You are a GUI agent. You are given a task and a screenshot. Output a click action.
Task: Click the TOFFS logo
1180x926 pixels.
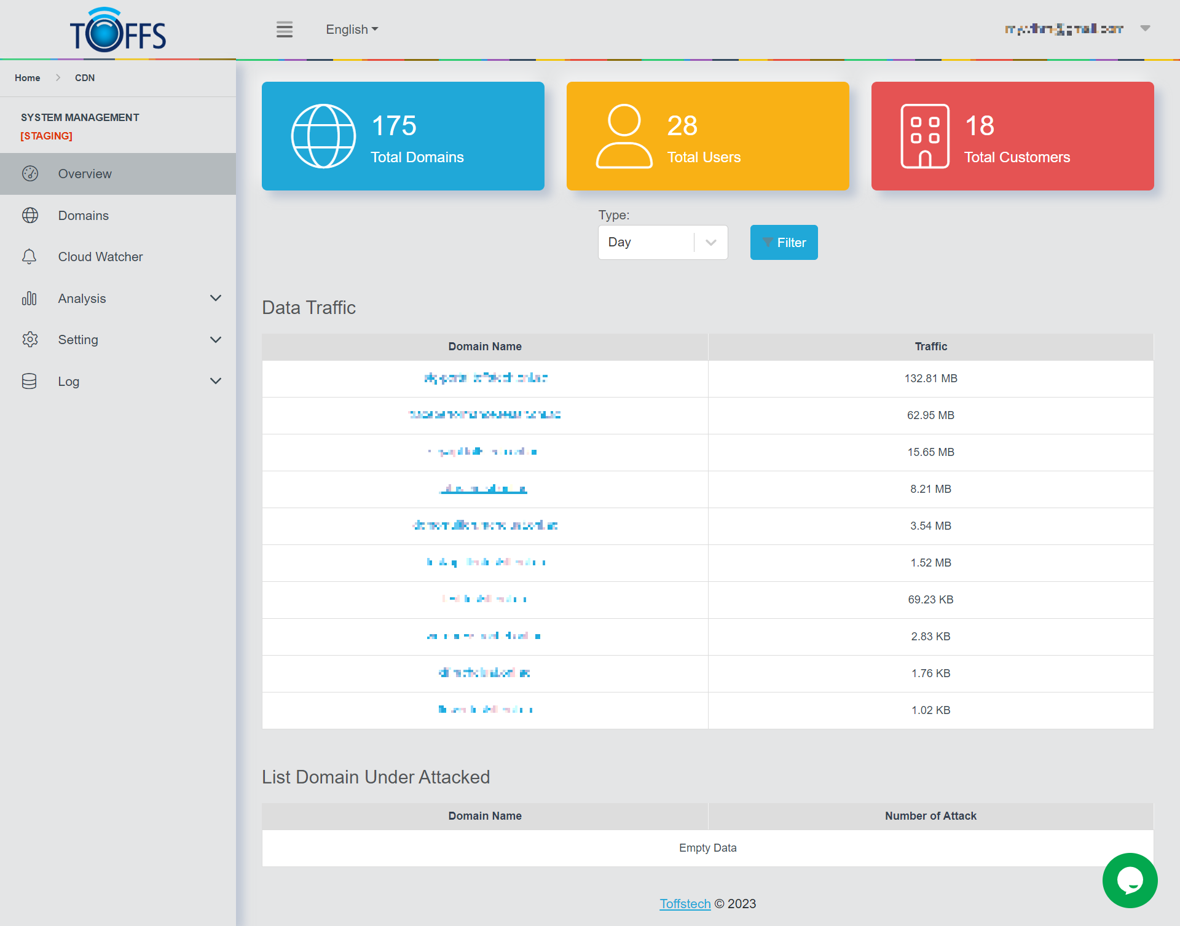pyautogui.click(x=118, y=31)
